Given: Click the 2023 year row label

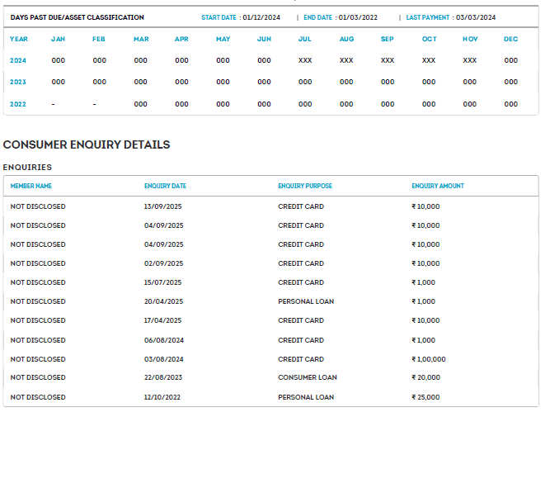Looking at the screenshot, I should click(x=18, y=82).
